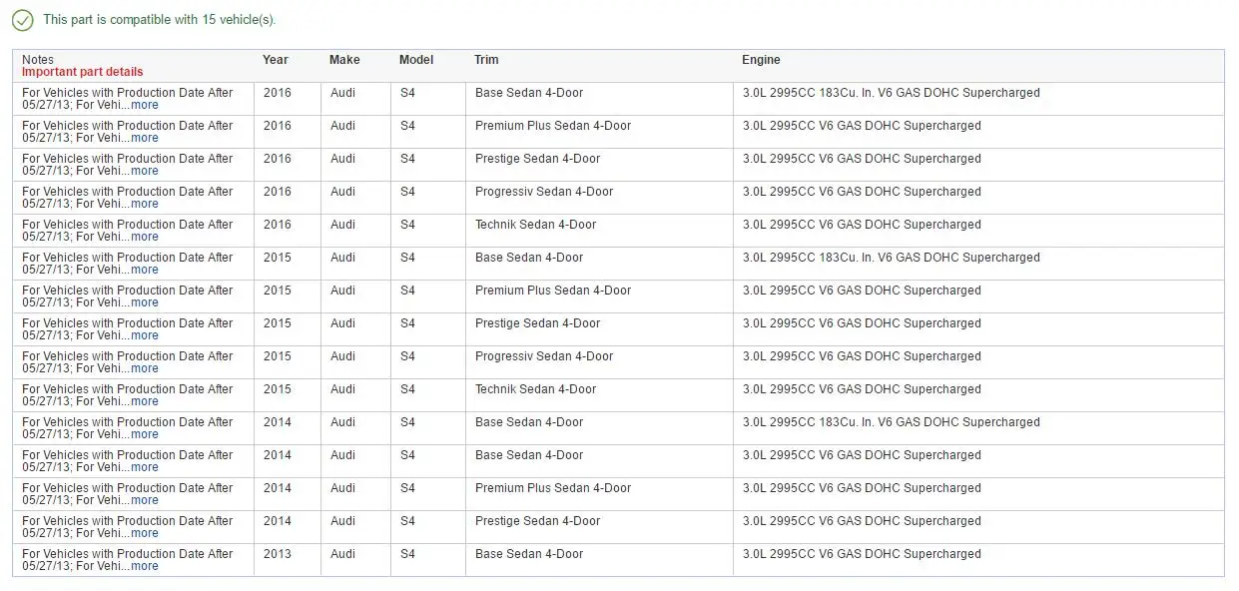Select 'Prestige Sedan 4-Door' trim in 2014 row
The height and width of the screenshot is (591, 1239).
point(538,521)
